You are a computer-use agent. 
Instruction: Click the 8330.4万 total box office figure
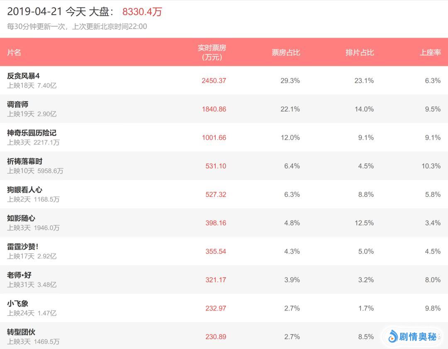(142, 12)
